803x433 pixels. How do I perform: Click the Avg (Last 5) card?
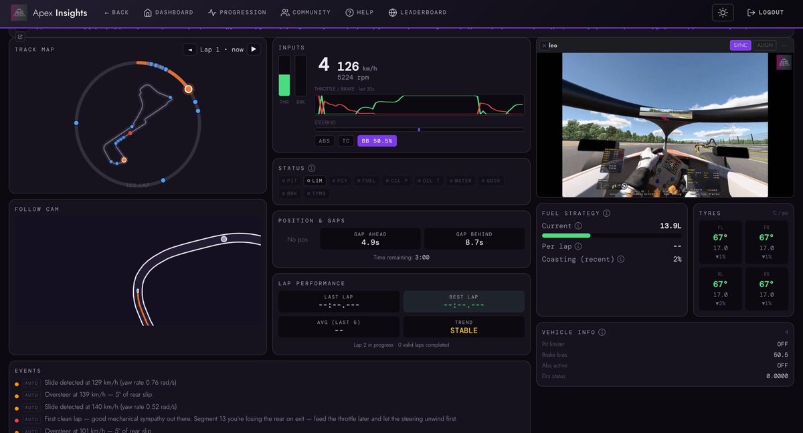339,327
